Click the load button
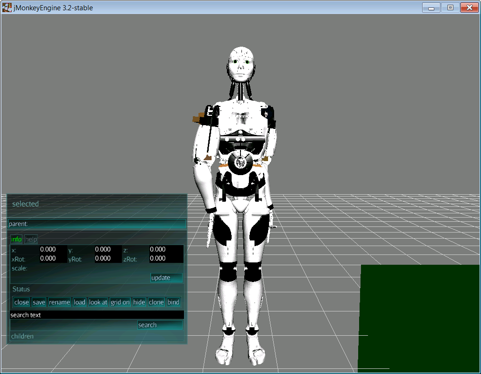481x374 pixels. coord(79,302)
